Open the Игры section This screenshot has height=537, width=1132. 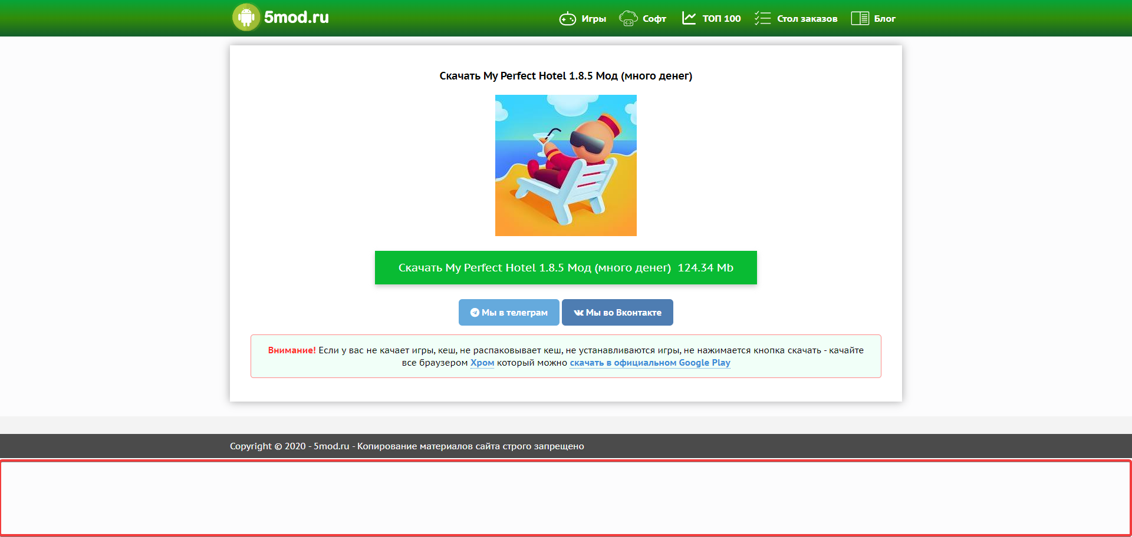pos(593,18)
